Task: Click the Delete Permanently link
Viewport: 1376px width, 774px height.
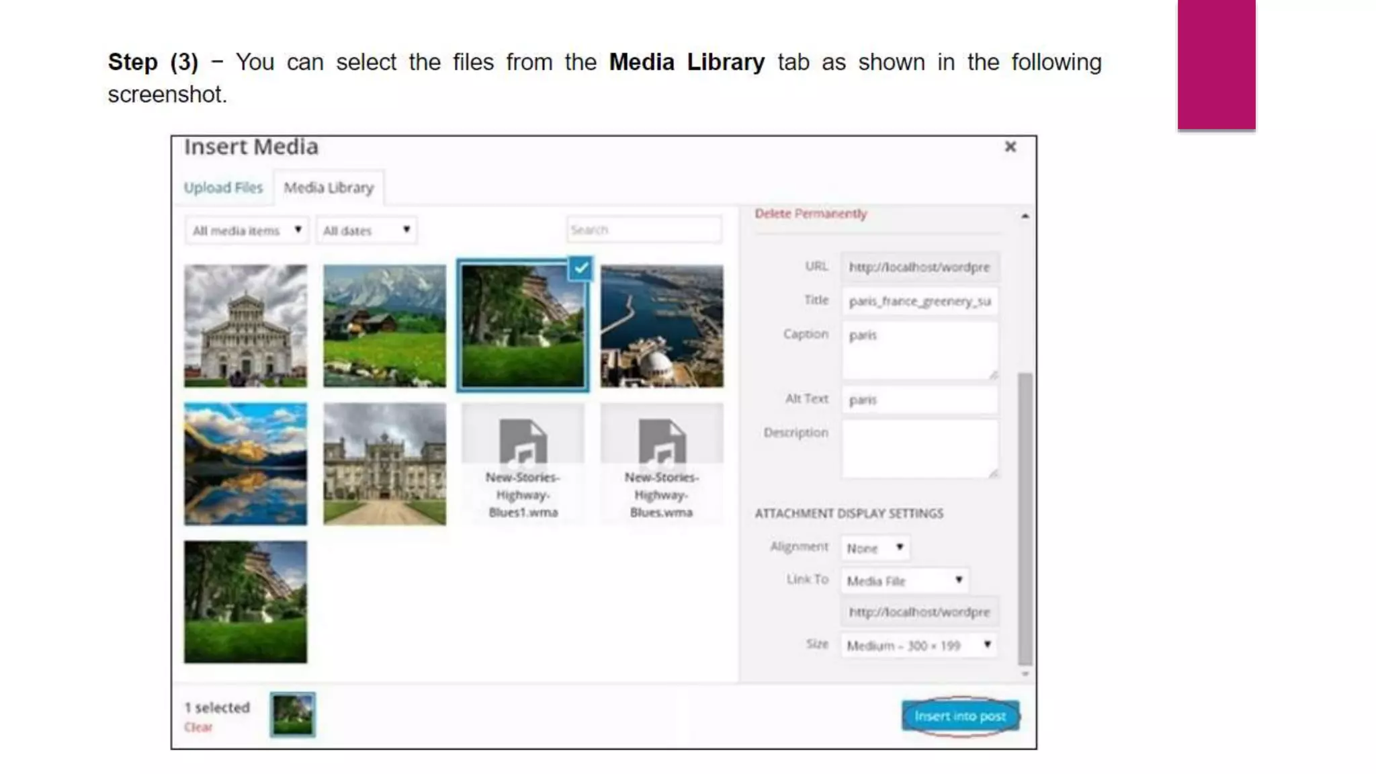Action: [x=810, y=214]
